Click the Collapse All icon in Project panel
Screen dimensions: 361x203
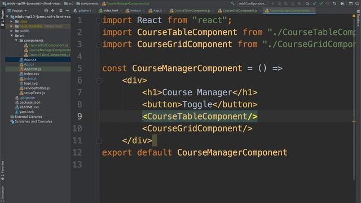[52, 11]
